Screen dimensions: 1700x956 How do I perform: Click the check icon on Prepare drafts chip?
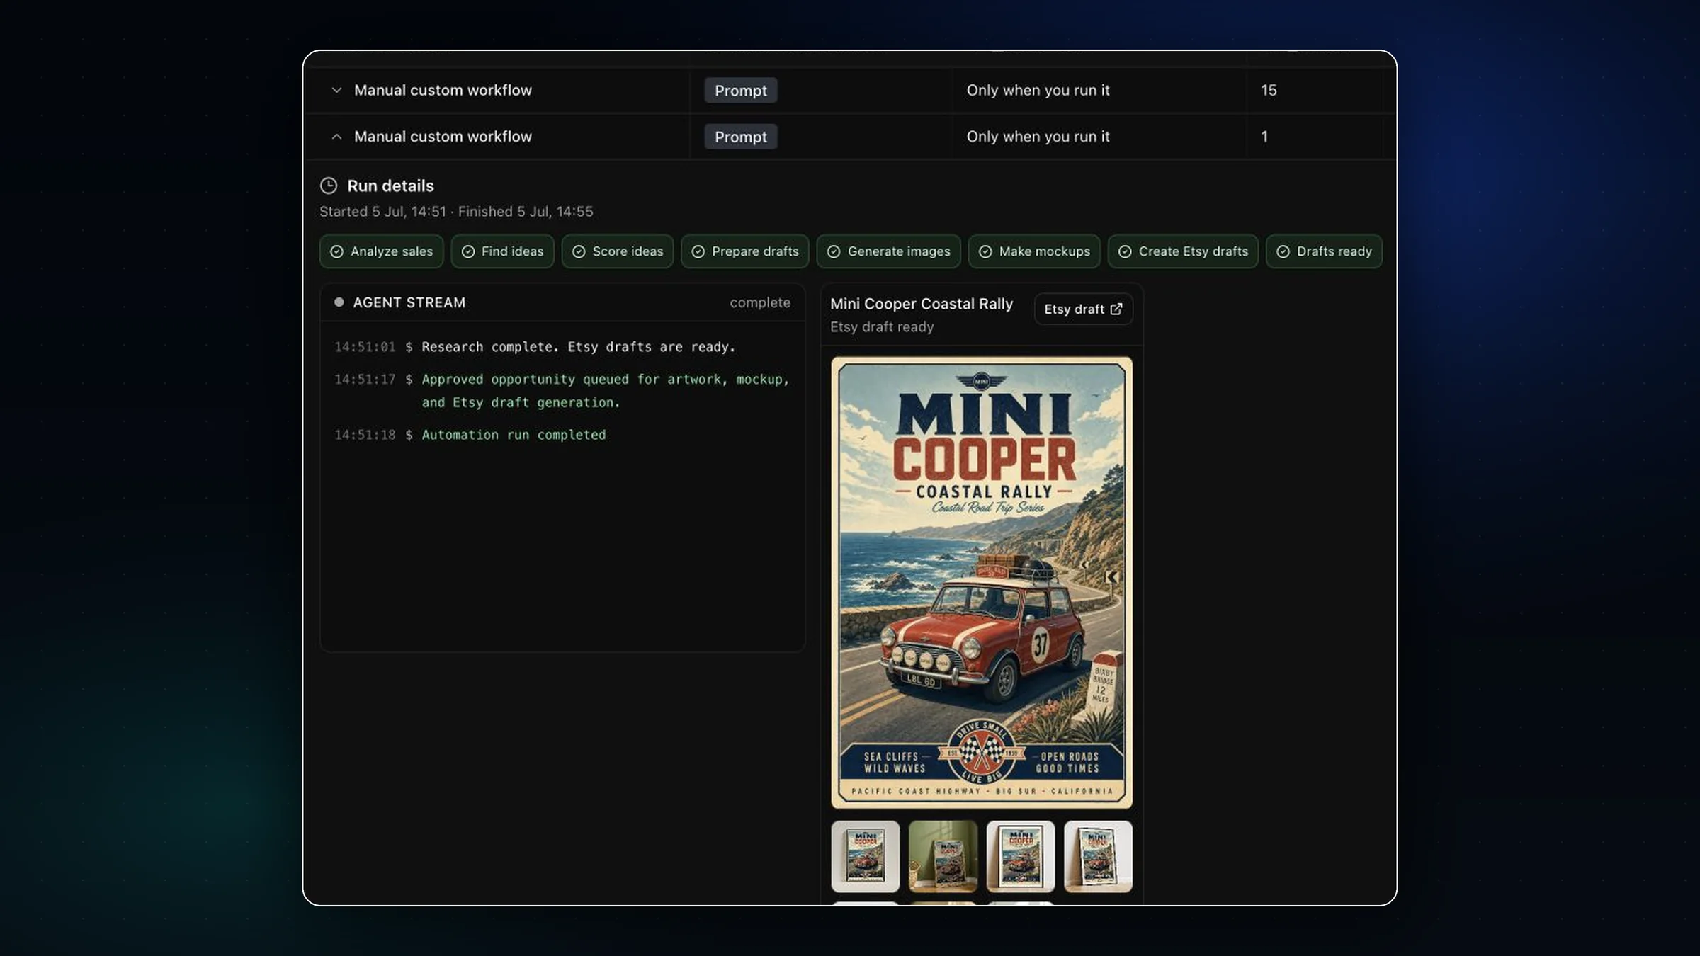click(x=698, y=251)
